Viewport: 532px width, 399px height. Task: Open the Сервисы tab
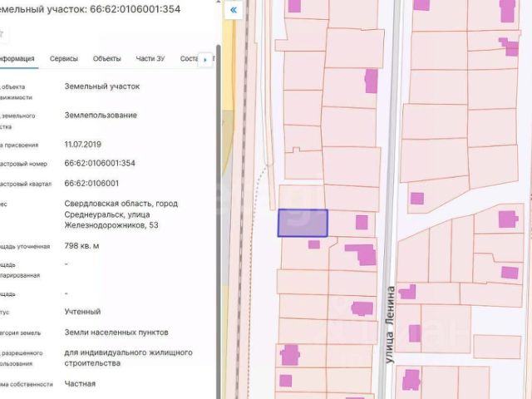tap(64, 58)
